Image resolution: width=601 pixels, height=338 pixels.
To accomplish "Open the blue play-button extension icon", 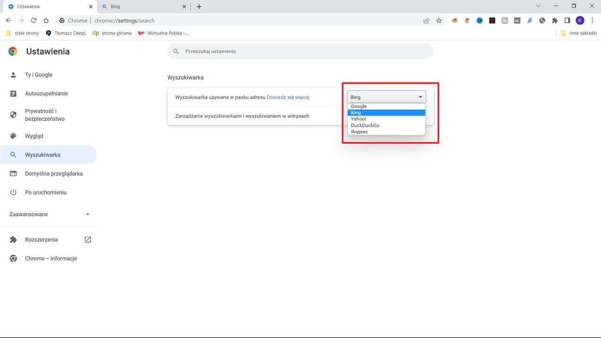I will tap(479, 21).
